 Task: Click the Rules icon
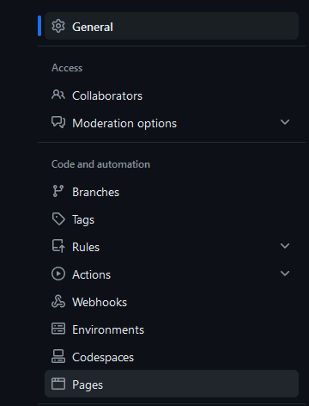coord(58,246)
